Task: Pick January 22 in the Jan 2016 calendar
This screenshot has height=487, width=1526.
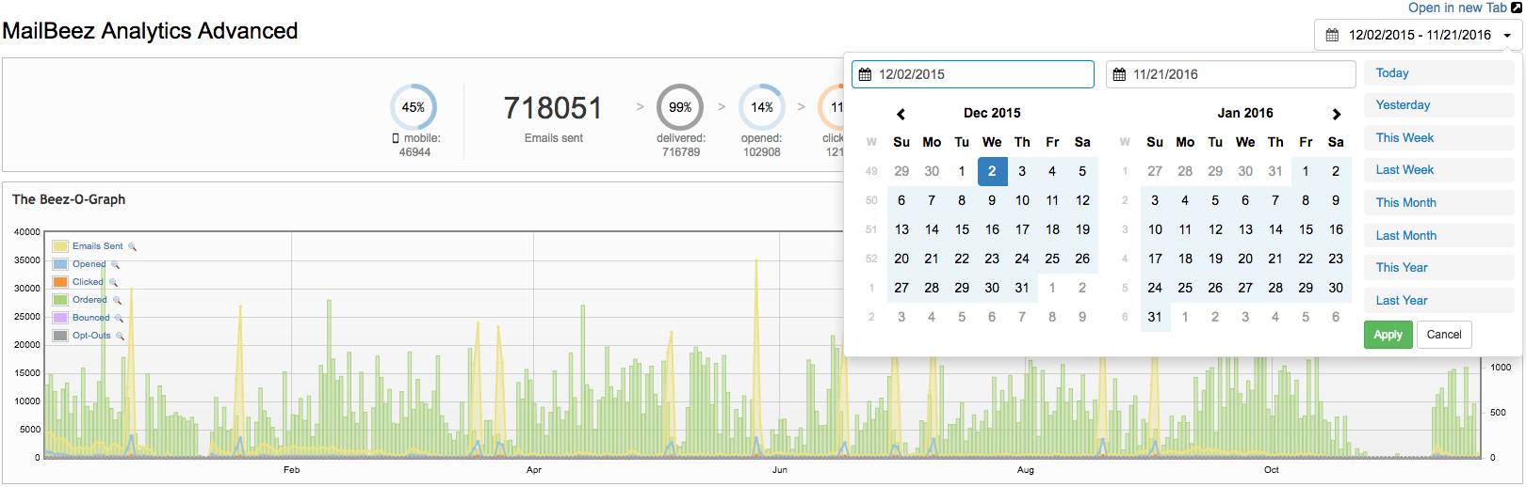Action: coord(1306,259)
